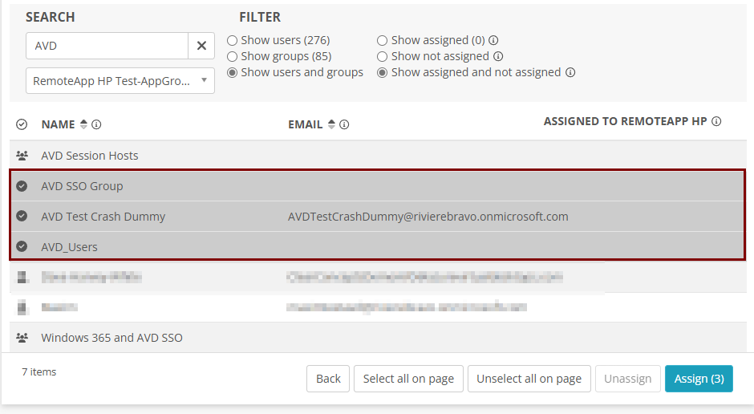The image size is (754, 414).
Task: Click Unselect all on page button
Action: [x=529, y=379]
